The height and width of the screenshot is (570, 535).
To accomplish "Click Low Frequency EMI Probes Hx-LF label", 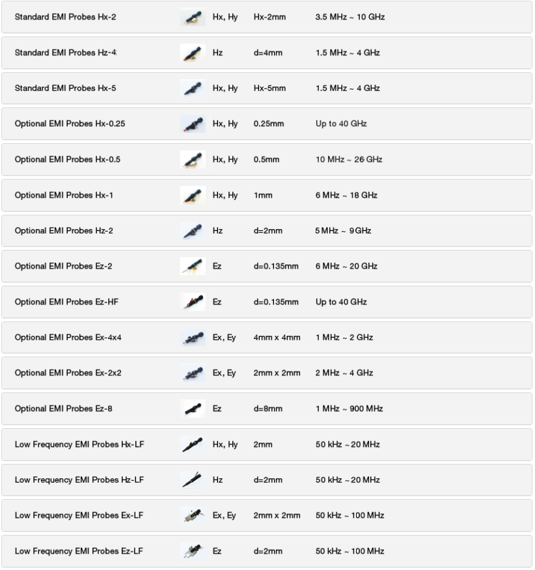I will pos(79,444).
